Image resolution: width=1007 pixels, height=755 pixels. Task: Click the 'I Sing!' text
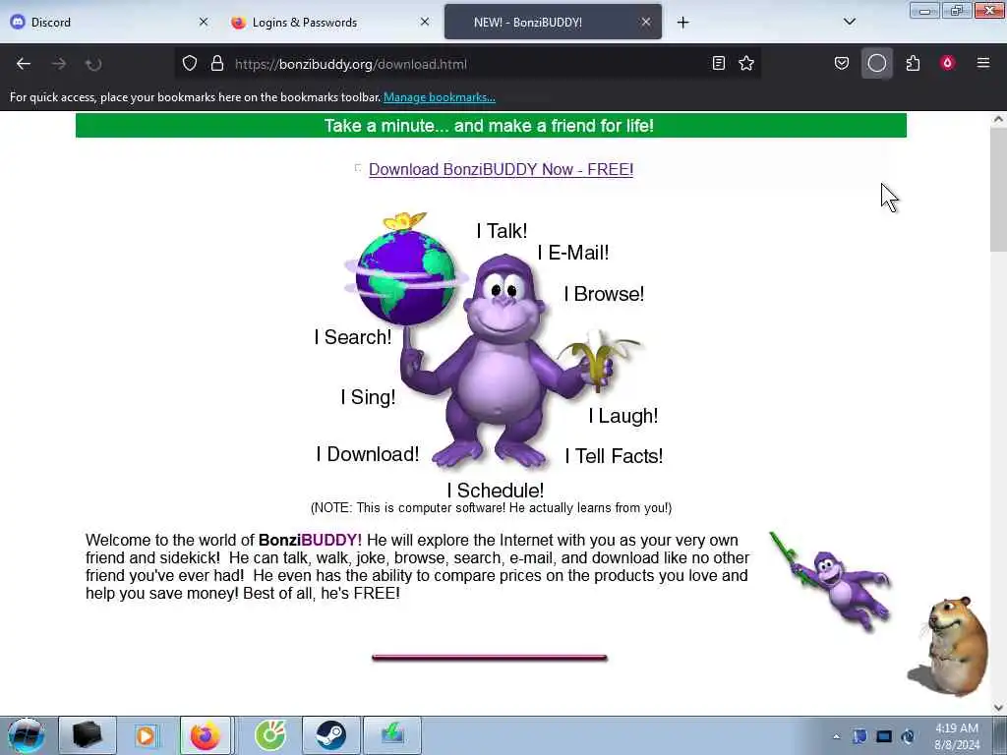click(368, 397)
